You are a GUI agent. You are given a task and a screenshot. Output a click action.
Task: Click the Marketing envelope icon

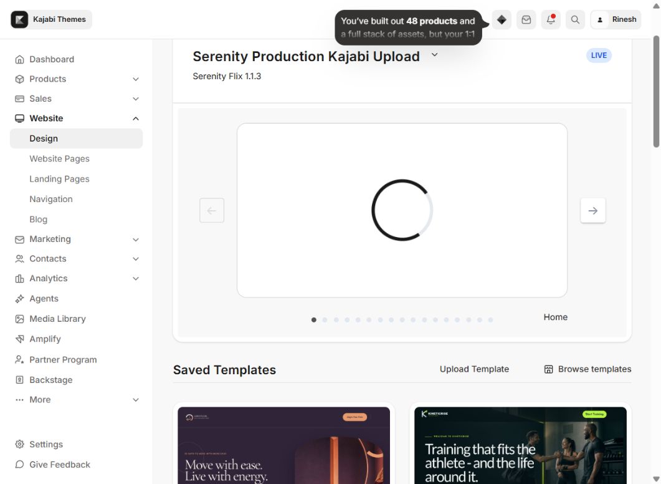[19, 240]
